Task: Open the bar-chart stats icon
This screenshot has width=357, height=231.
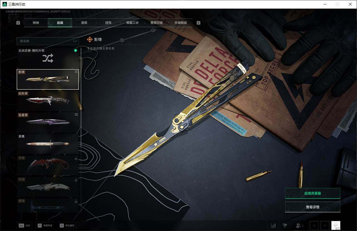Action: click(x=273, y=225)
